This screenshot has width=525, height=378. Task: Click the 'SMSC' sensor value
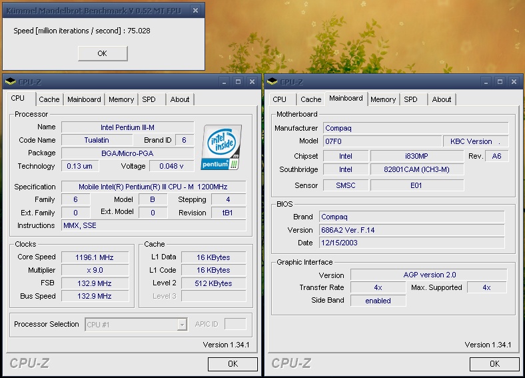(346, 185)
